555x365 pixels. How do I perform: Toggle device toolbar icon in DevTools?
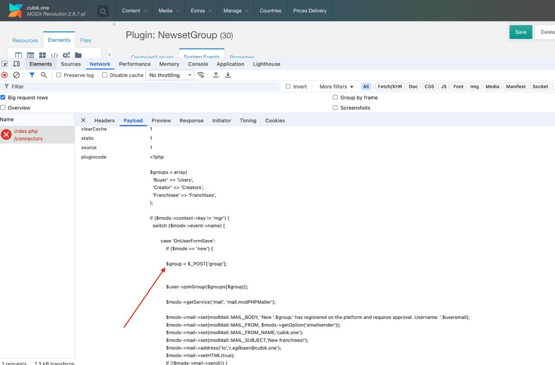[x=16, y=64]
